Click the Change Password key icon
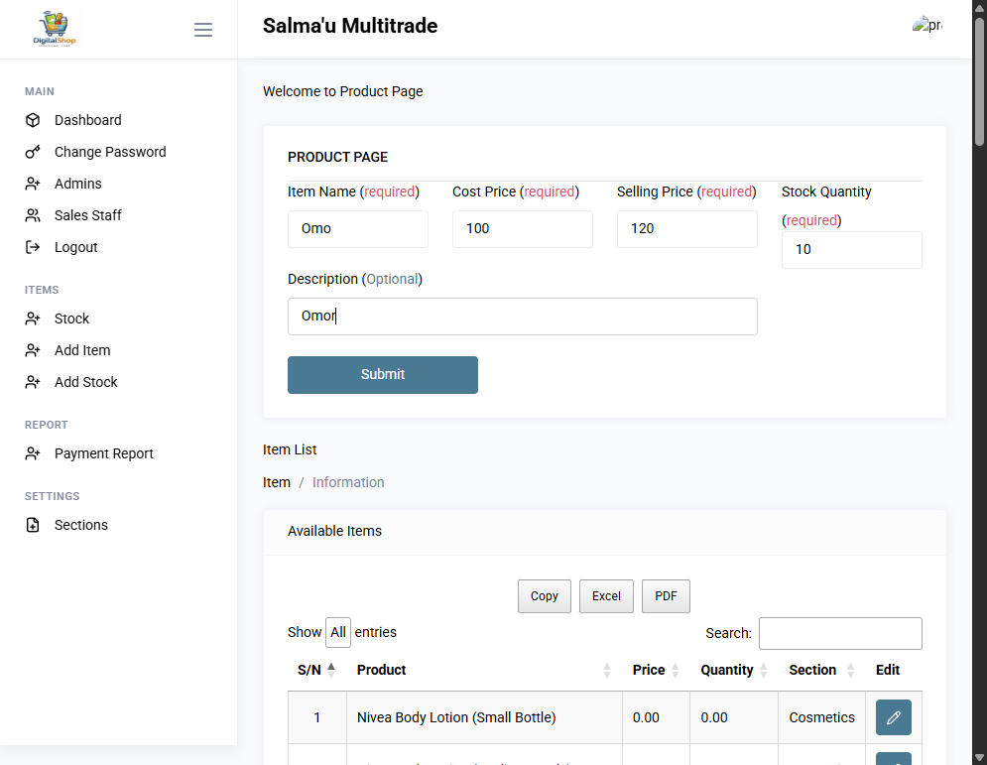 click(x=33, y=152)
